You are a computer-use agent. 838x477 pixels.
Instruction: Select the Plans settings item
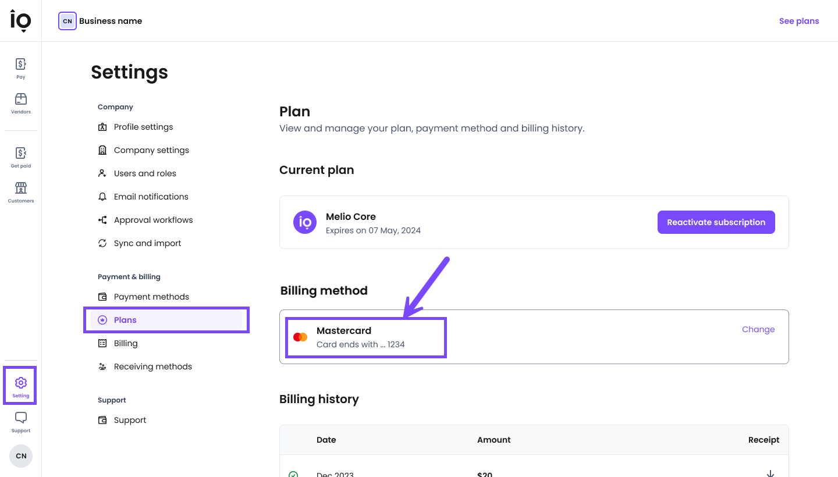pos(166,320)
